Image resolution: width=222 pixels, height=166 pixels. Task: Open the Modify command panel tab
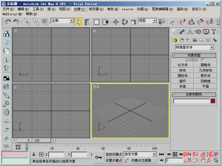pyautogui.click(x=182, y=32)
